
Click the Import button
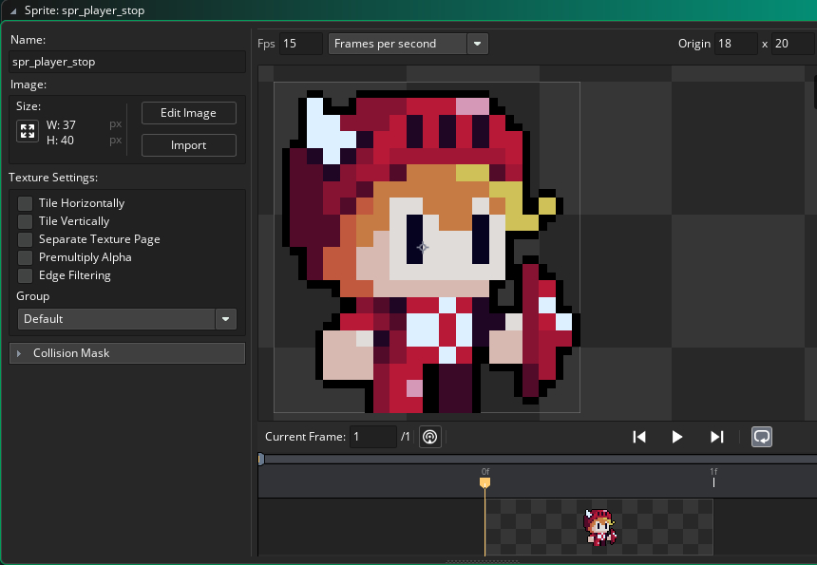[189, 145]
